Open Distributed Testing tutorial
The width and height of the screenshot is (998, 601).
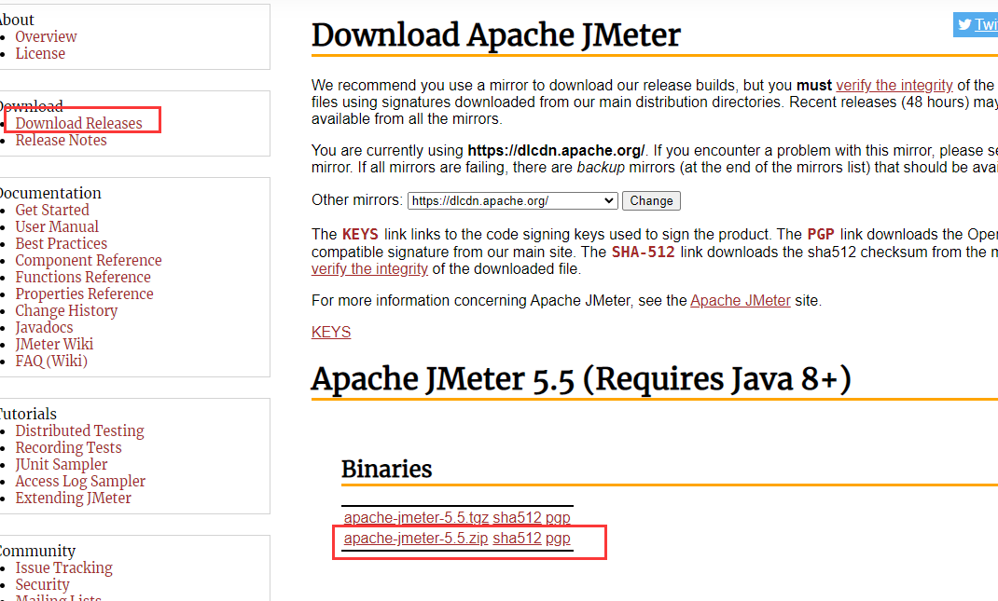[x=79, y=431]
